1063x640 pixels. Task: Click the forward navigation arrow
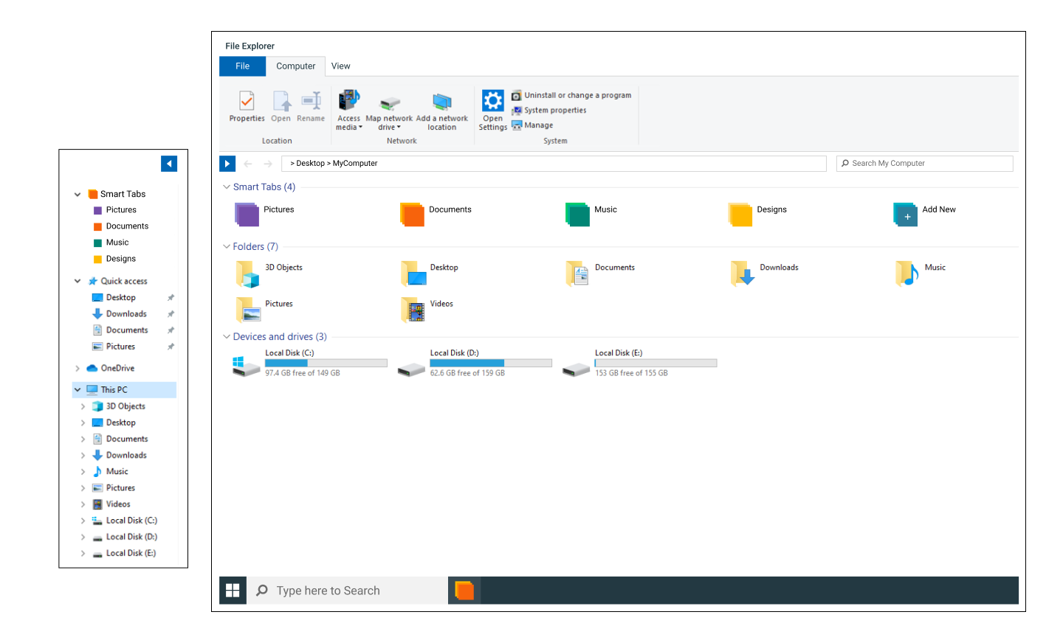(267, 164)
